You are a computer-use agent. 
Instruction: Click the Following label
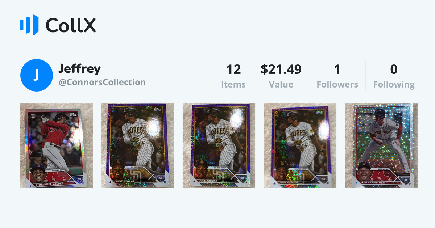[x=394, y=84]
